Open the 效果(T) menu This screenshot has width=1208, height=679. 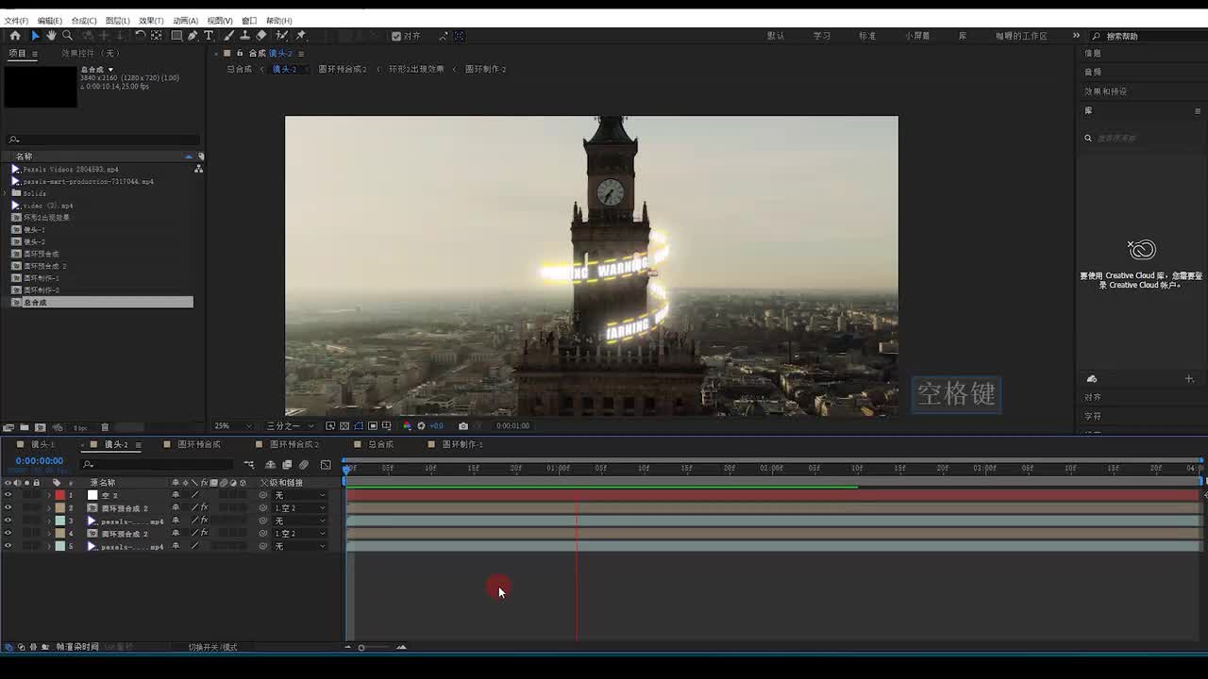click(x=150, y=21)
